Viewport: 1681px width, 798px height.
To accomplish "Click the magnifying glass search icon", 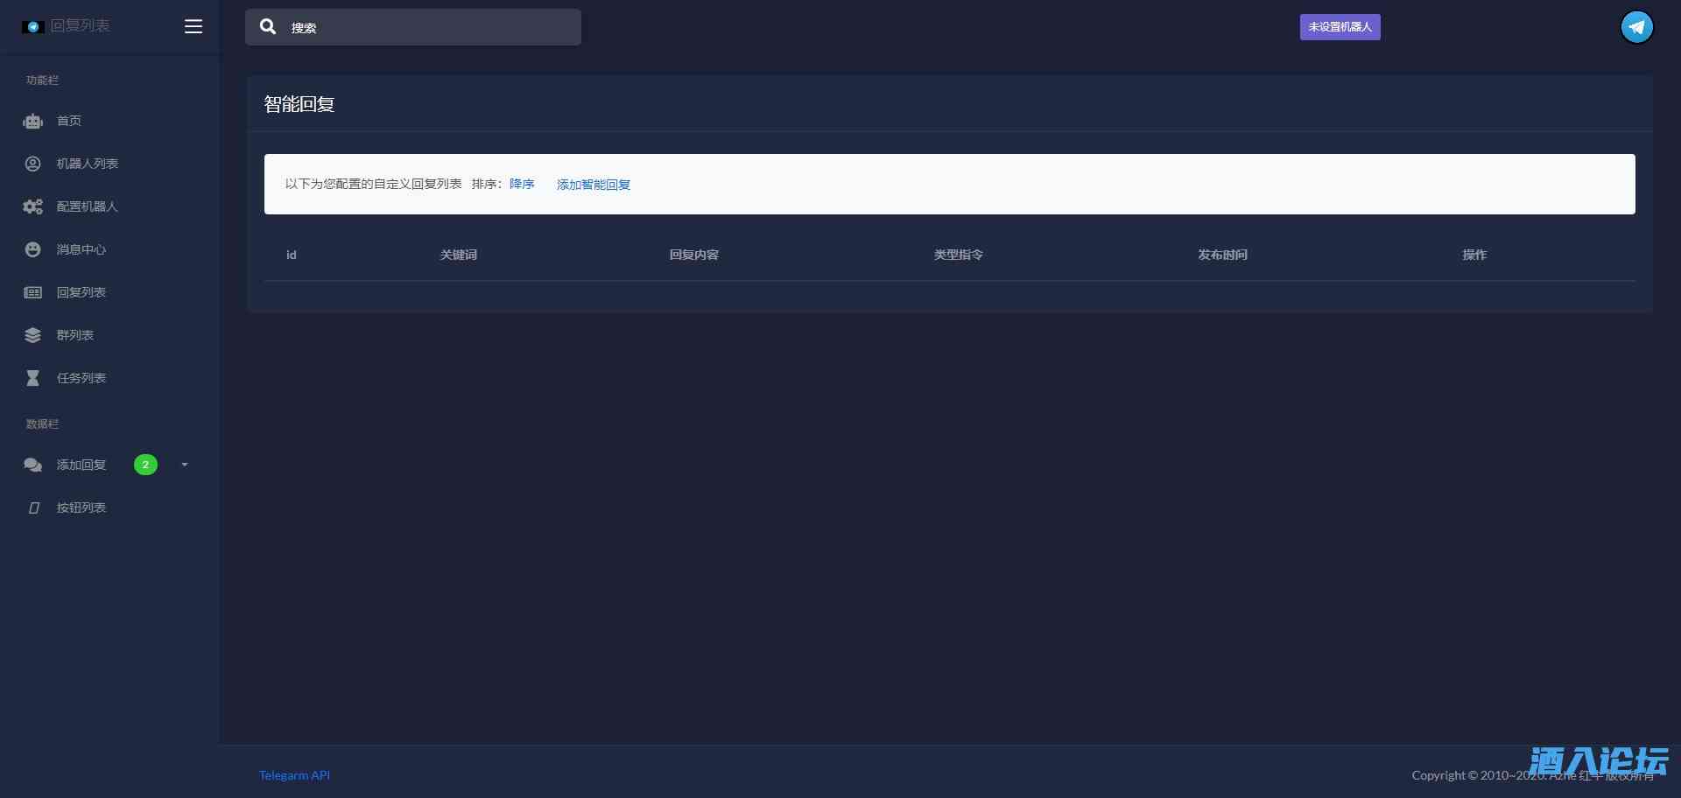I will click(x=268, y=27).
